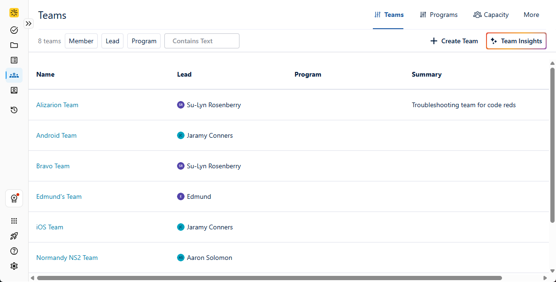The height and width of the screenshot is (282, 556).
Task: Open the recent history clock icon
Action: click(x=14, y=110)
